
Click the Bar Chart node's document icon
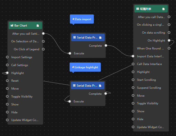[x=38, y=26]
